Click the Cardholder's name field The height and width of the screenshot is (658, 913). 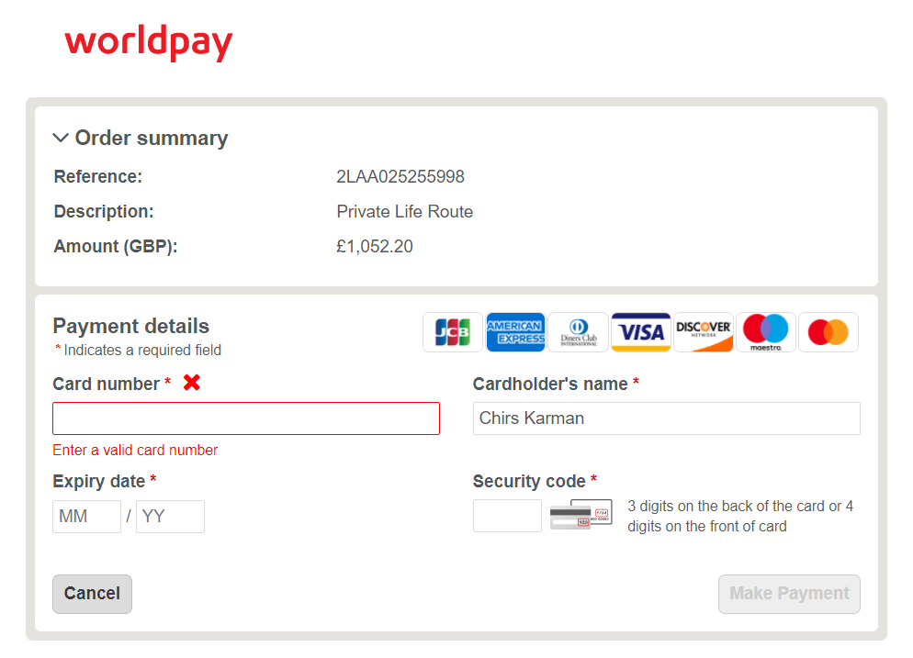pyautogui.click(x=667, y=418)
